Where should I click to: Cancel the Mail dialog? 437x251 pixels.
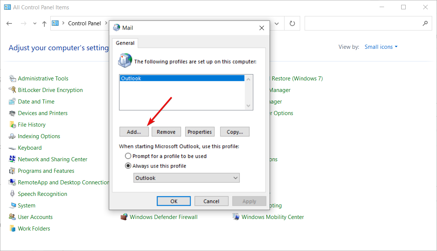211,201
